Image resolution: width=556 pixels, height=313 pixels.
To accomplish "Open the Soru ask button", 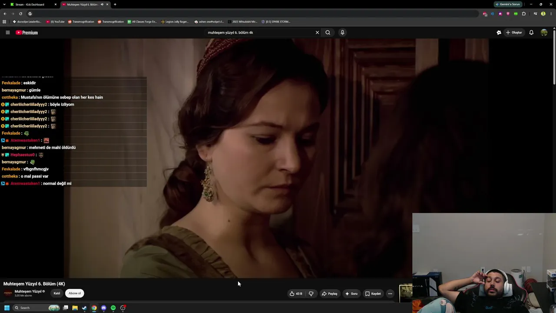I will tap(351, 294).
